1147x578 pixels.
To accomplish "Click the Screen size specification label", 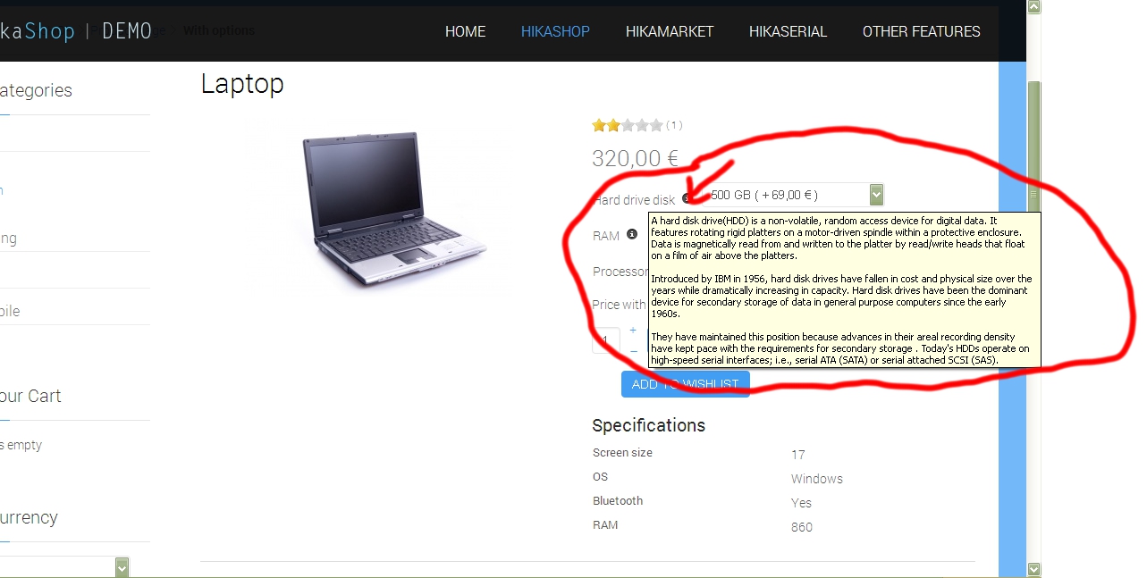I will pyautogui.click(x=622, y=453).
